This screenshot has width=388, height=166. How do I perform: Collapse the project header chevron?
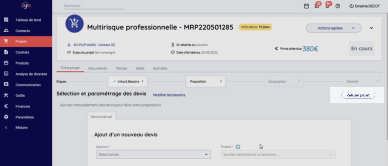point(371,28)
